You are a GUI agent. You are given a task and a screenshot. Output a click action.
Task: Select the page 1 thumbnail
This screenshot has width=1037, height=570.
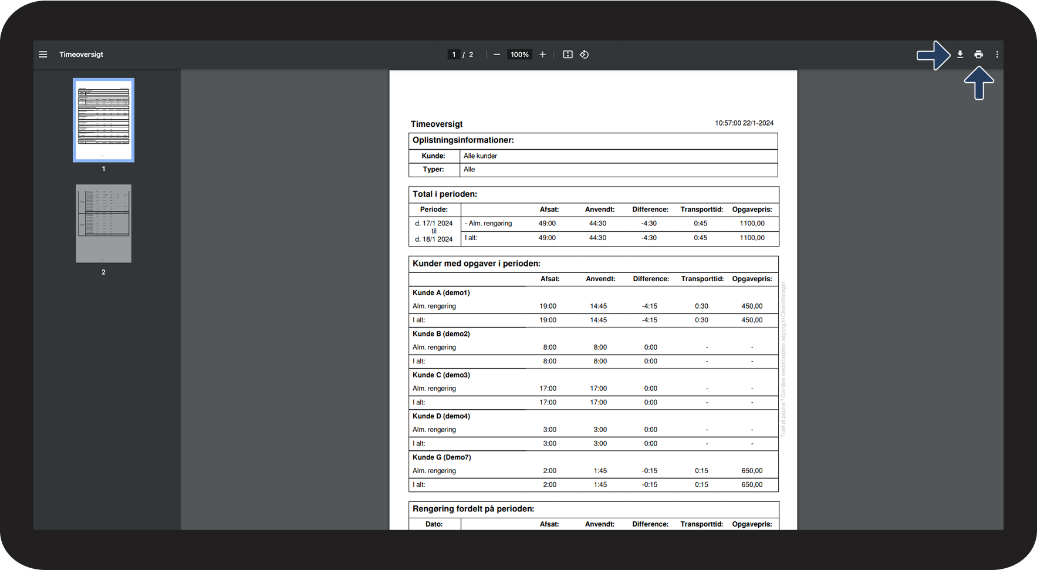click(x=103, y=120)
